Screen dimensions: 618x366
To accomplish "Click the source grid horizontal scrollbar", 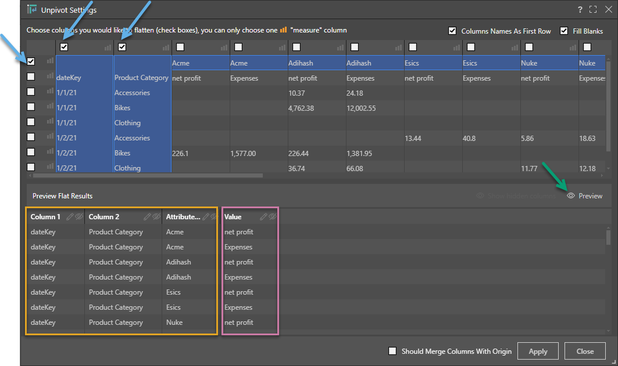I will tap(148, 175).
